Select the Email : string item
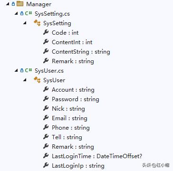The width and height of the screenshot is (173, 171). pyautogui.click(x=69, y=118)
